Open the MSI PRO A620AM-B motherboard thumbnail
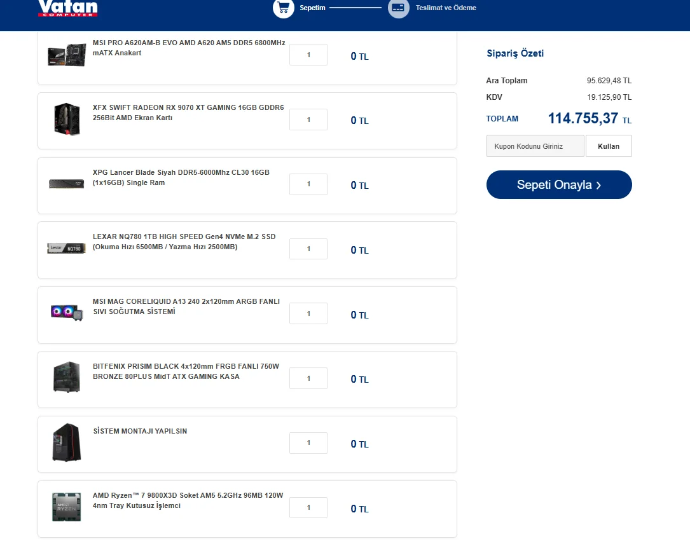 click(x=67, y=55)
